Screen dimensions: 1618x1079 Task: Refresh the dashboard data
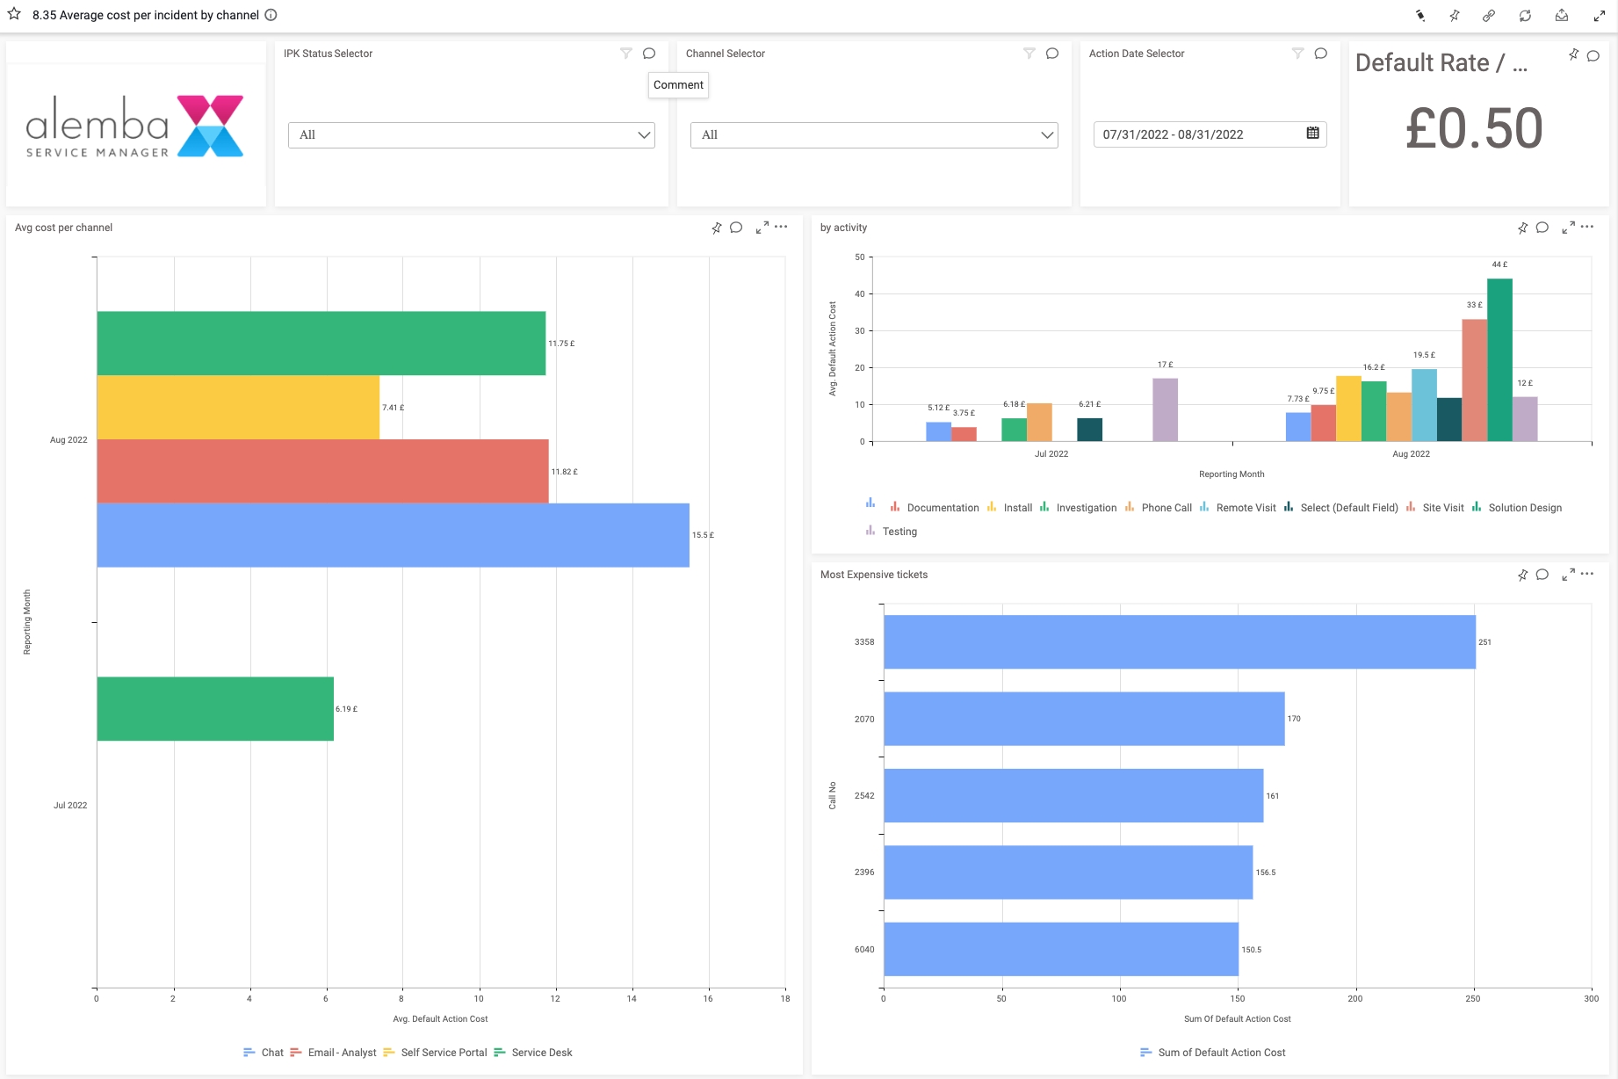tap(1525, 16)
